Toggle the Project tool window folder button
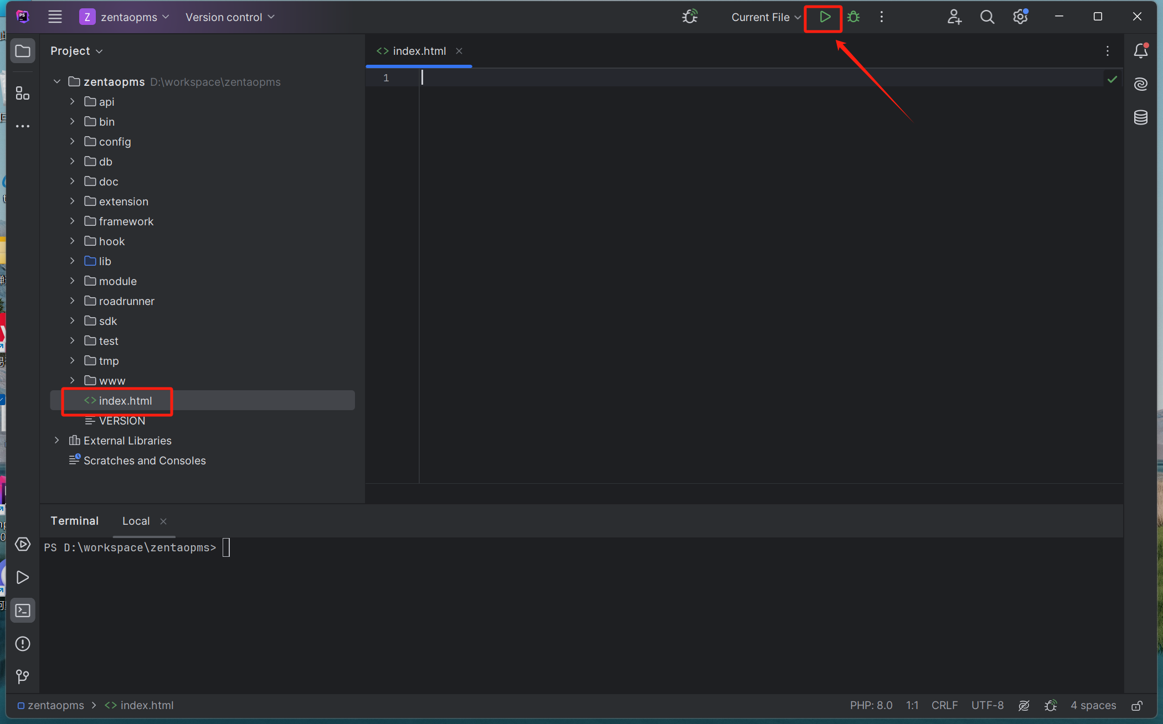 point(23,51)
